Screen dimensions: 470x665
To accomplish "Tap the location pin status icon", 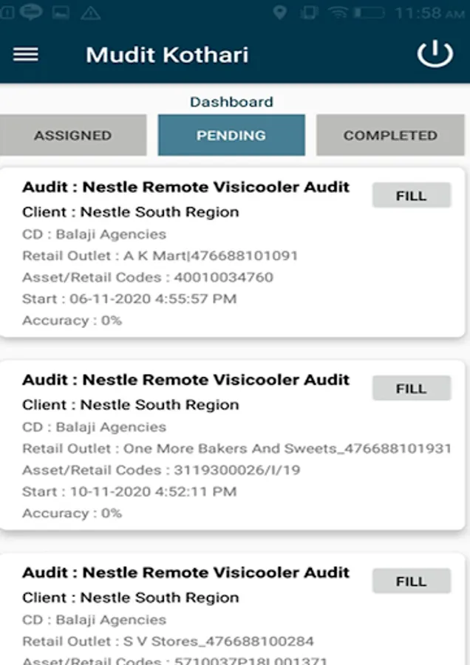I will [x=279, y=13].
